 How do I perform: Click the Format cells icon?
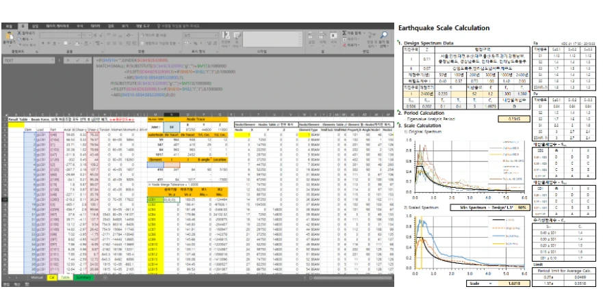[x=333, y=36]
